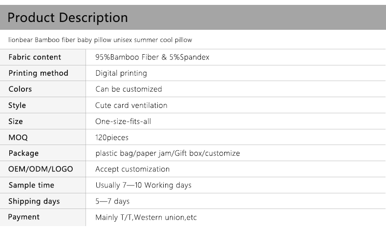This screenshot has width=386, height=229.
Task: Select the Accept customization value
Action: tap(132, 169)
